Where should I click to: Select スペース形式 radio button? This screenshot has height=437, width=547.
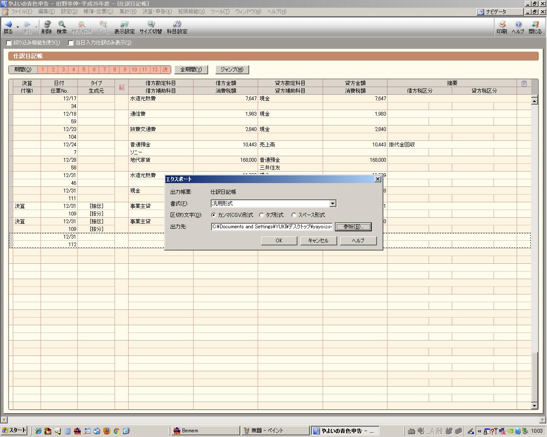294,215
